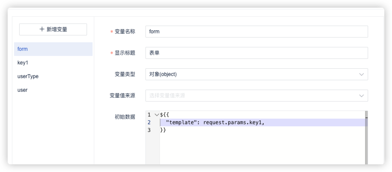Click line number 2 in editor gutter
392x172 pixels.
(149, 122)
